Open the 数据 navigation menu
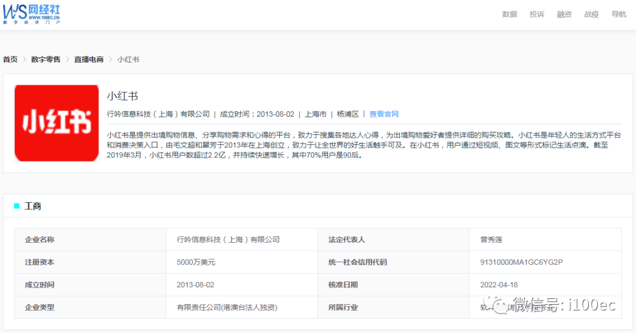 point(509,14)
